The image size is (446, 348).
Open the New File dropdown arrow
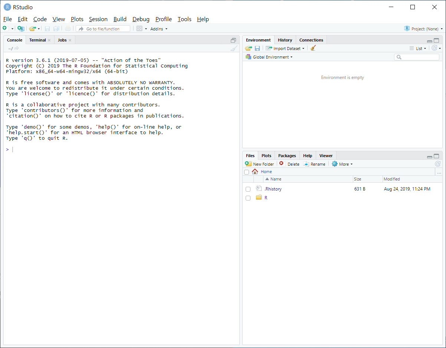(12, 29)
